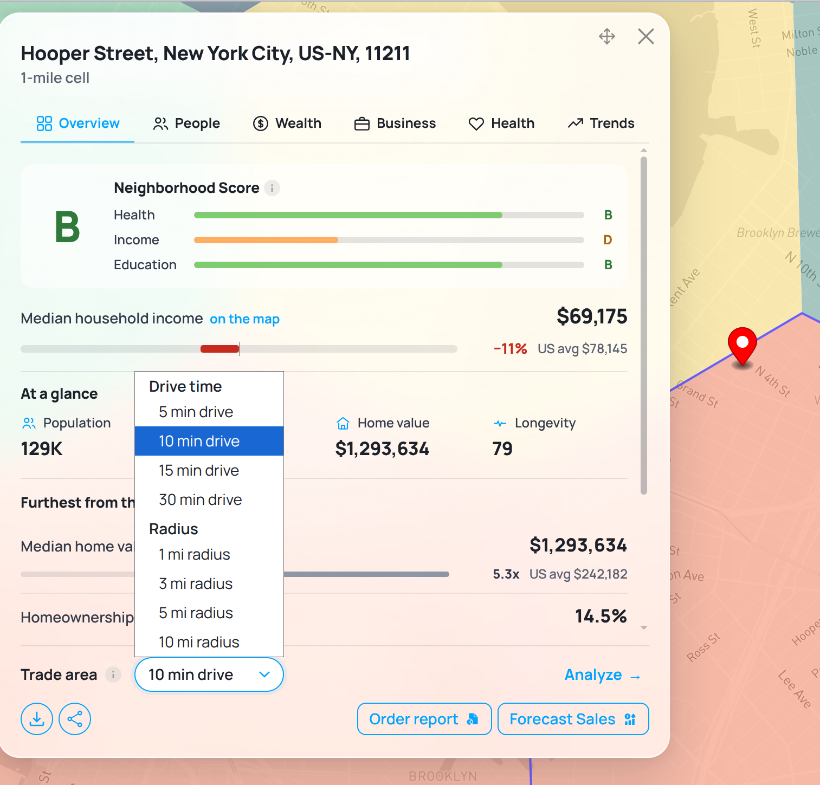Click the '1-mile cell' subtitle

tap(55, 78)
